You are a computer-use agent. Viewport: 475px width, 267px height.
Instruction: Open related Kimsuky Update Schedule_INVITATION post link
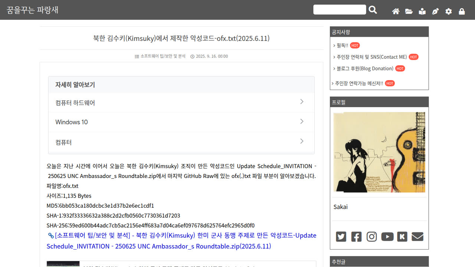tap(181, 241)
